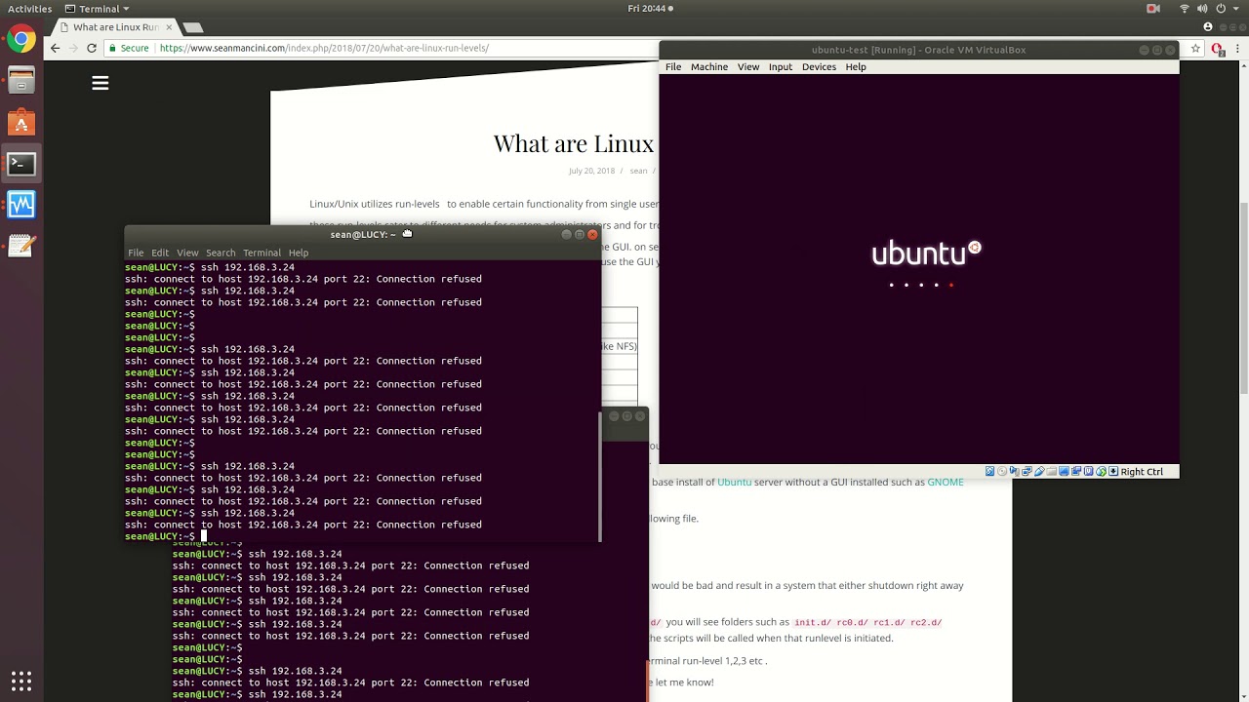Click the VirtualBox display status icon
Image resolution: width=1249 pixels, height=702 pixels.
click(1064, 471)
